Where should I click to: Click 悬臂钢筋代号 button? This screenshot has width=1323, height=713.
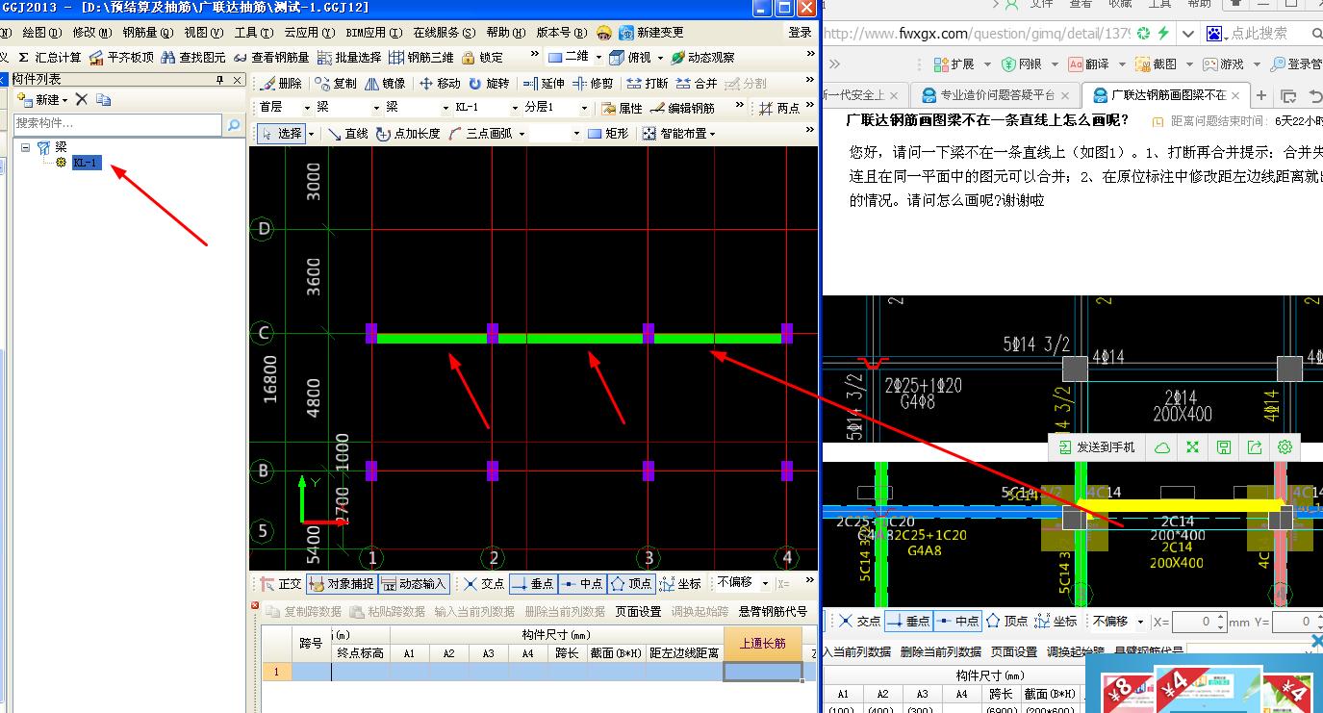coord(773,611)
